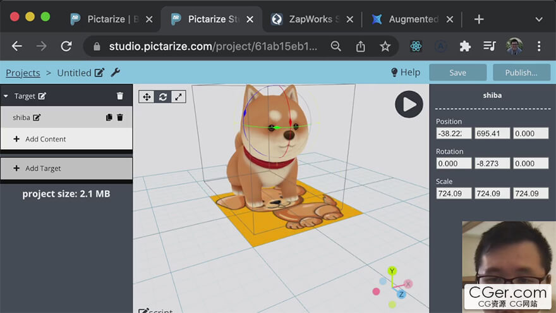Edit Position Z value 0.000
The image size is (556, 313).
coord(531,133)
